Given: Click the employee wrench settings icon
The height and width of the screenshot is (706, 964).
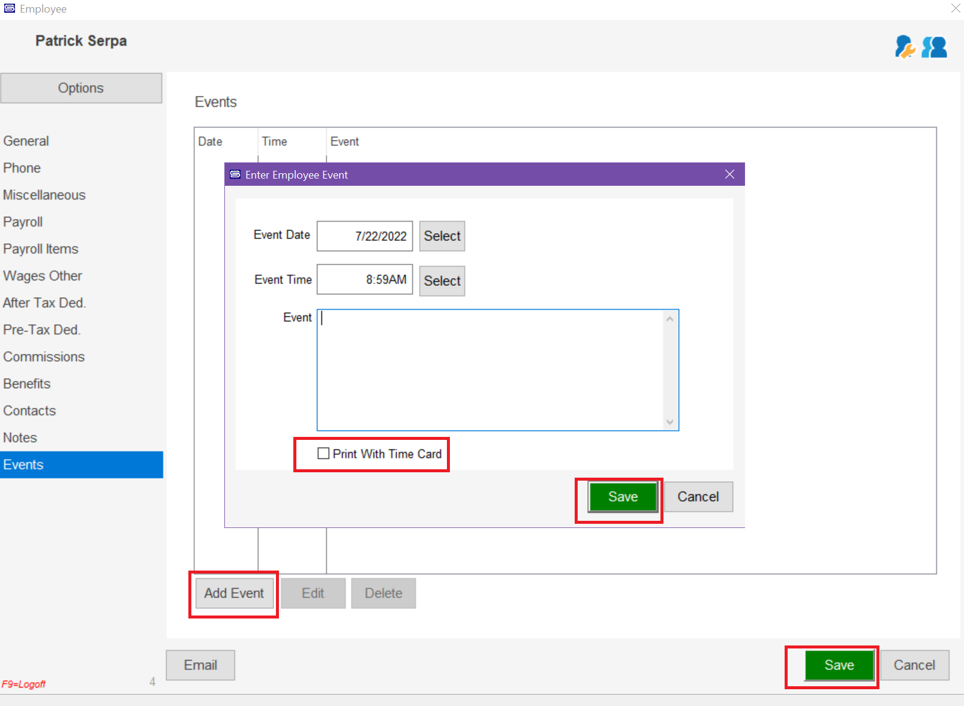Looking at the screenshot, I should point(905,47).
